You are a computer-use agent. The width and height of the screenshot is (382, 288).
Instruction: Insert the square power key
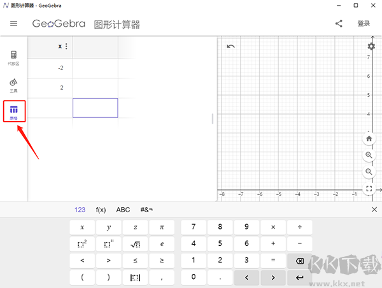(x=82, y=243)
